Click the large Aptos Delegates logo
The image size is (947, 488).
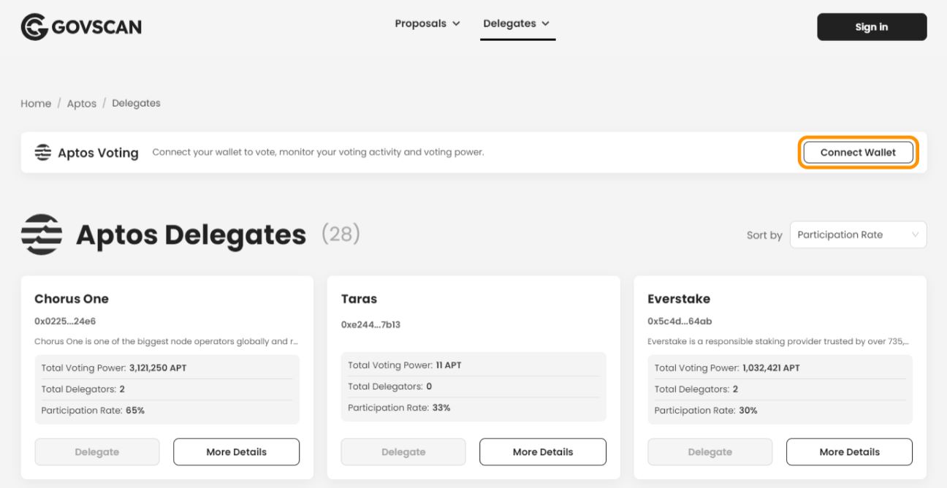tap(42, 235)
